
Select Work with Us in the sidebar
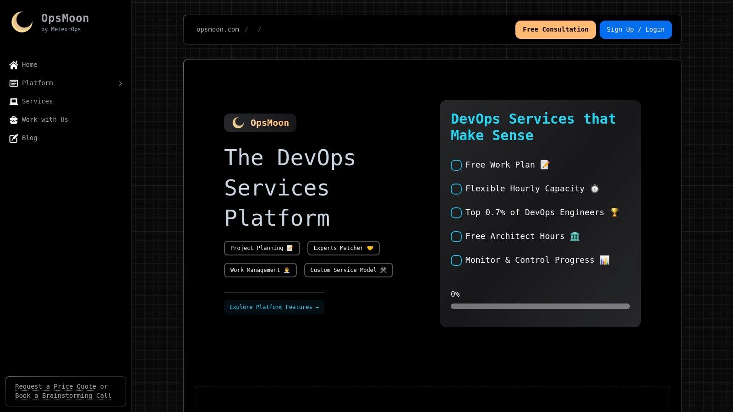[45, 120]
